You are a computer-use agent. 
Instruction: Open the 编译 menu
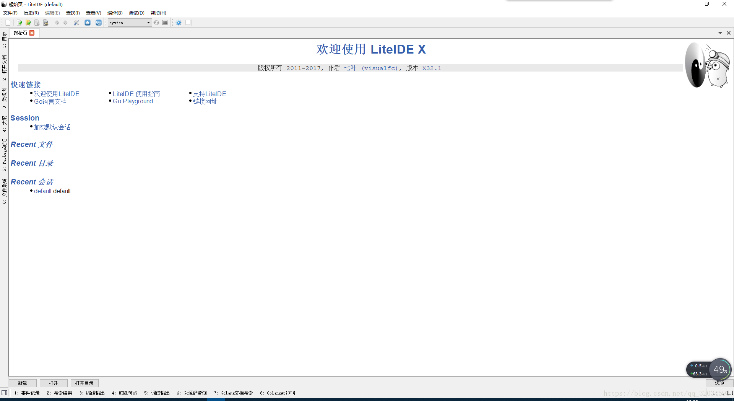pyautogui.click(x=115, y=13)
